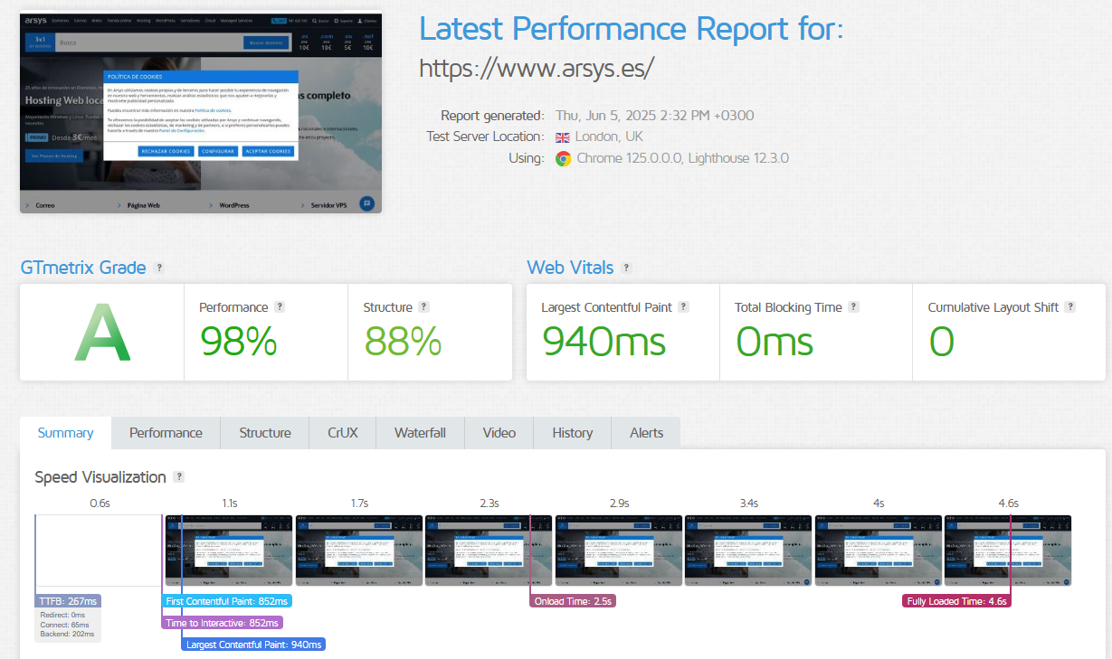Switch to the CrUX tab
This screenshot has height=659, width=1112.
point(343,433)
